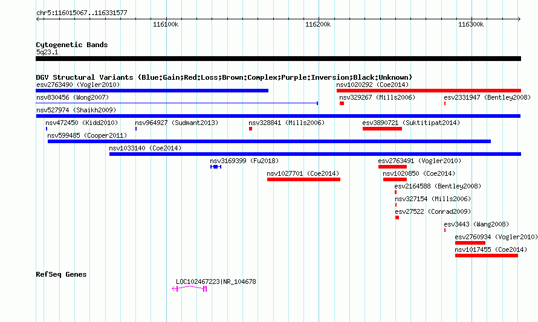Click the nsv1017455 (Coe2014) label text
538x322 pixels.
(x=491, y=250)
